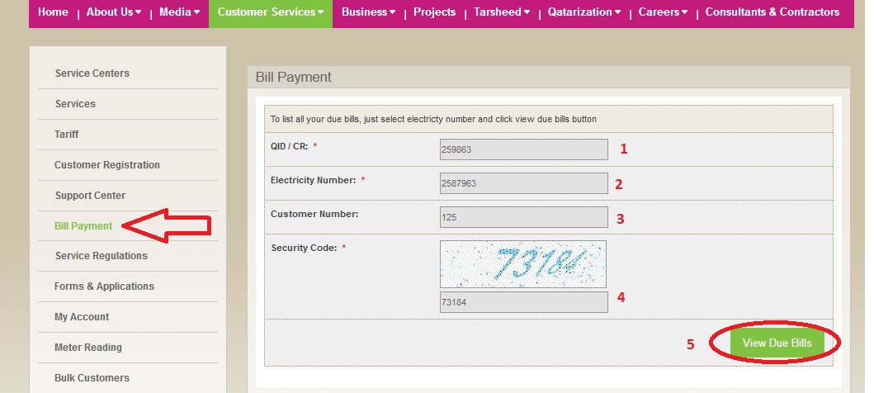Screen dimensions: 874x393
Task: Expand the Media dropdown menu
Action: [179, 12]
